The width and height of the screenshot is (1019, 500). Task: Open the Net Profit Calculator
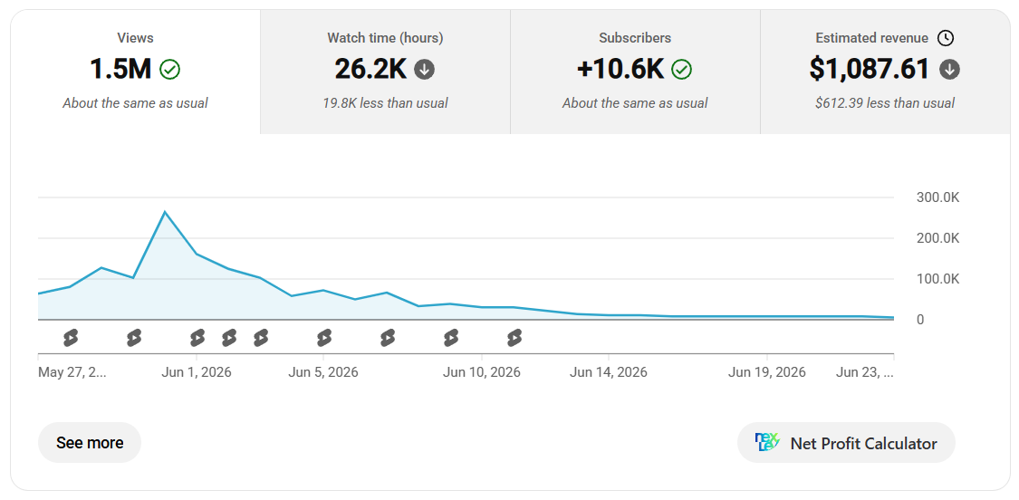coord(846,443)
